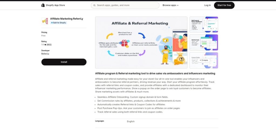Viewport: 276px width, 129px height.
Task: Click the Affiliate Marketing ReferrLy app icon
Action: coord(45,21)
